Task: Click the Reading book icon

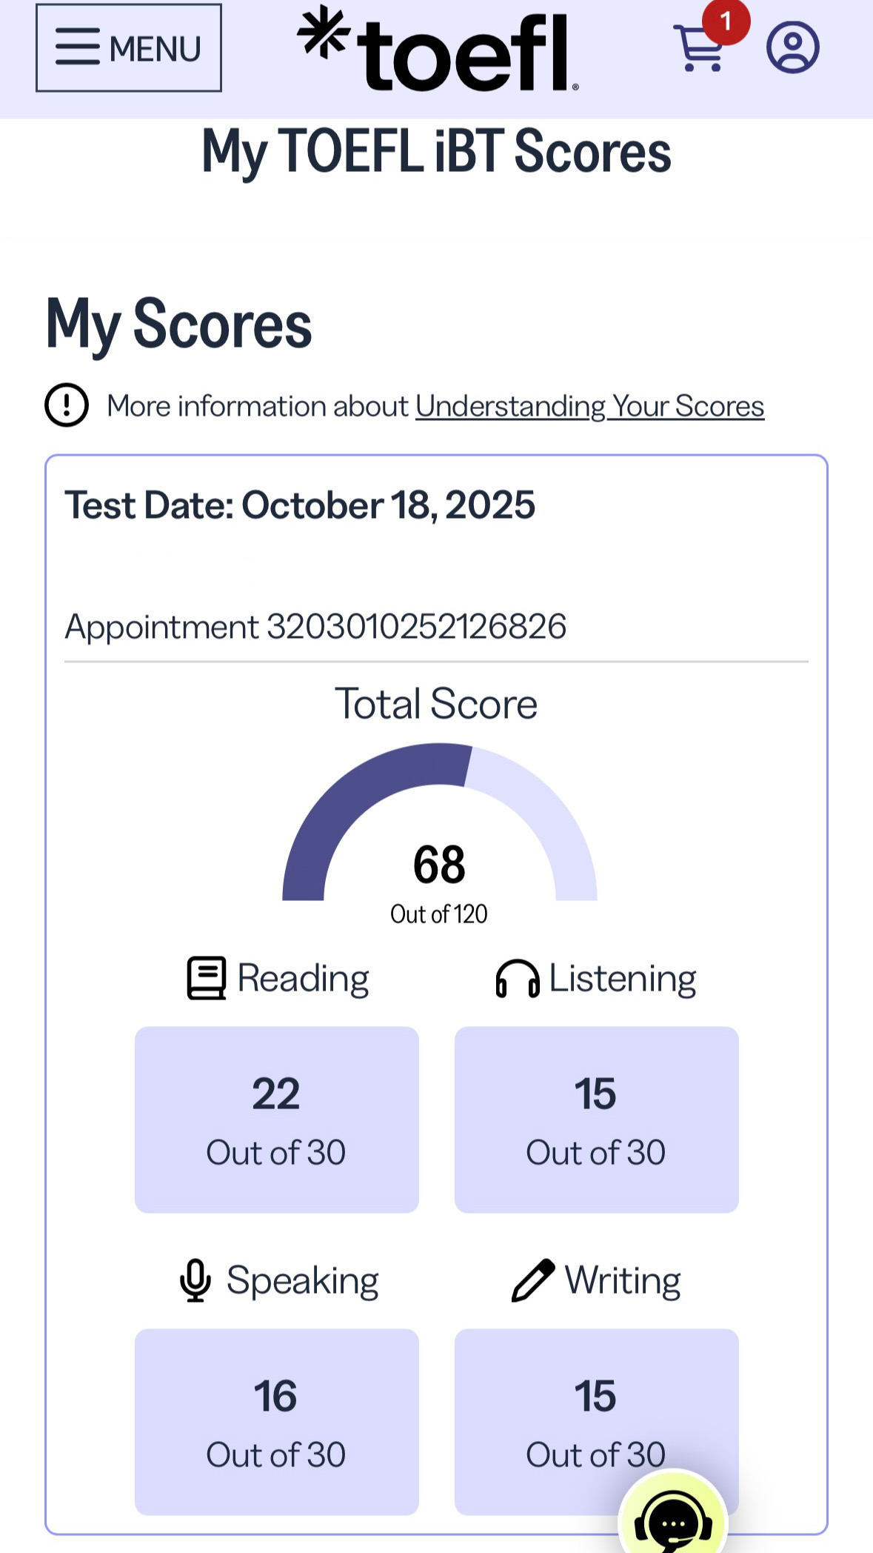Action: pos(206,978)
